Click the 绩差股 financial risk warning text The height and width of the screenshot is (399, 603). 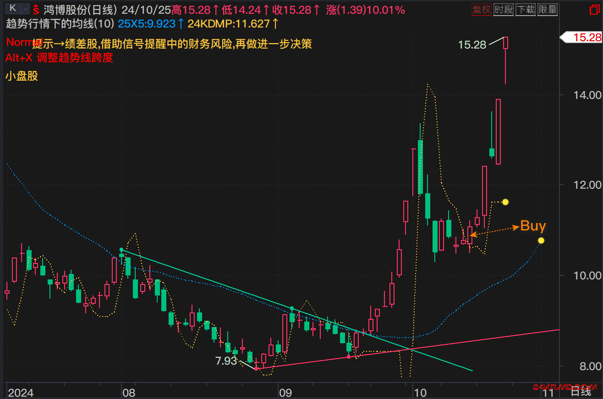[172, 44]
